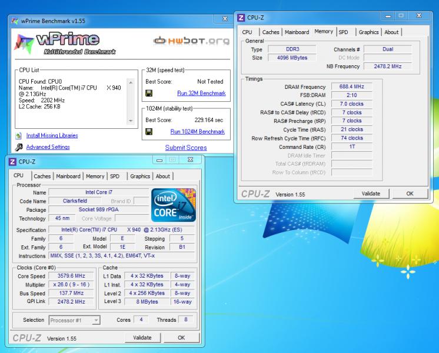Switch to Caches tab in the Memory CPU-Z window
This screenshot has width=439, height=353.
coord(271,32)
